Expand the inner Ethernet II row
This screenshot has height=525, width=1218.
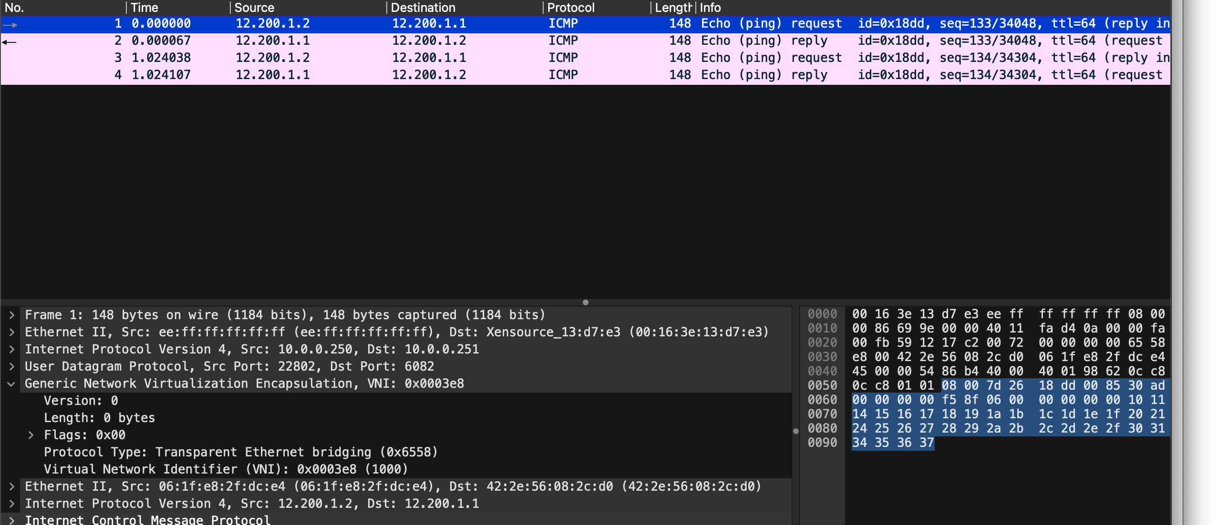click(x=11, y=486)
